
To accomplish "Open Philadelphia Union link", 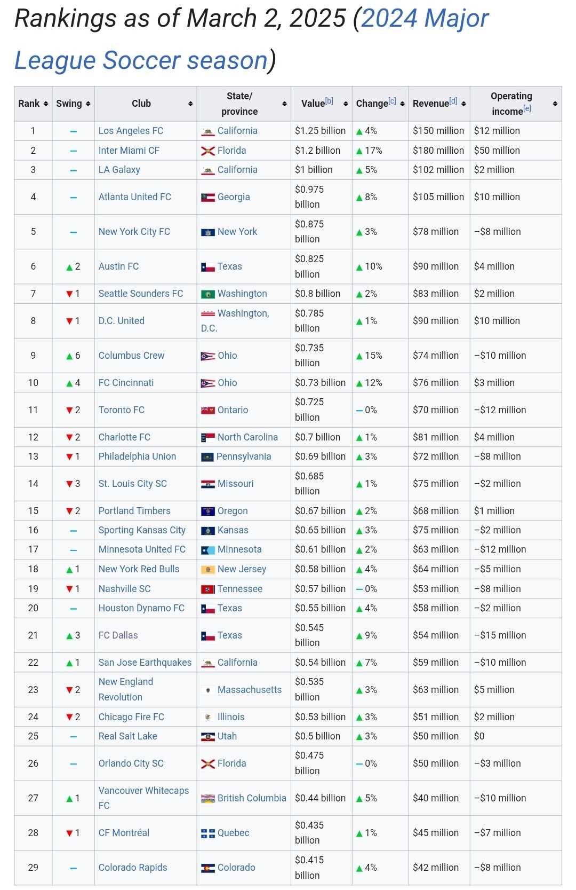I will (x=137, y=456).
